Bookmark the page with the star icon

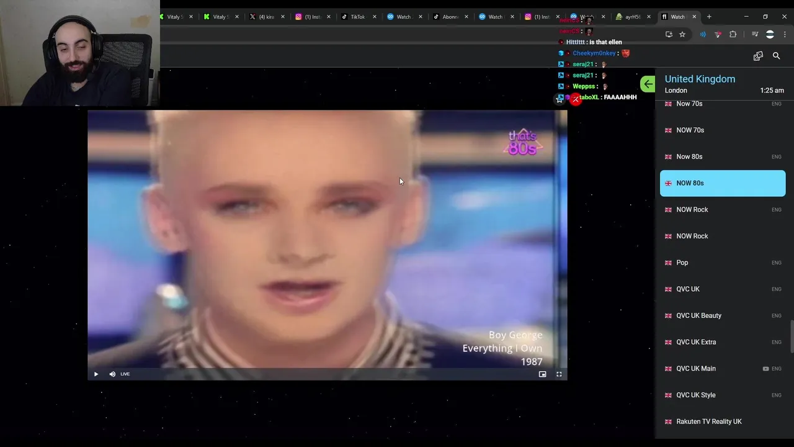coord(682,35)
